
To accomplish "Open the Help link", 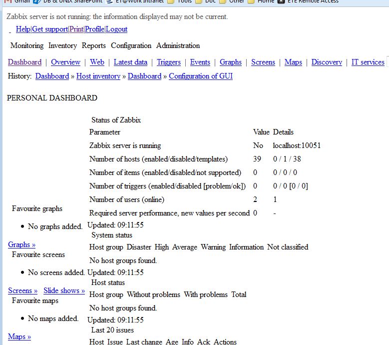I will tap(23, 29).
